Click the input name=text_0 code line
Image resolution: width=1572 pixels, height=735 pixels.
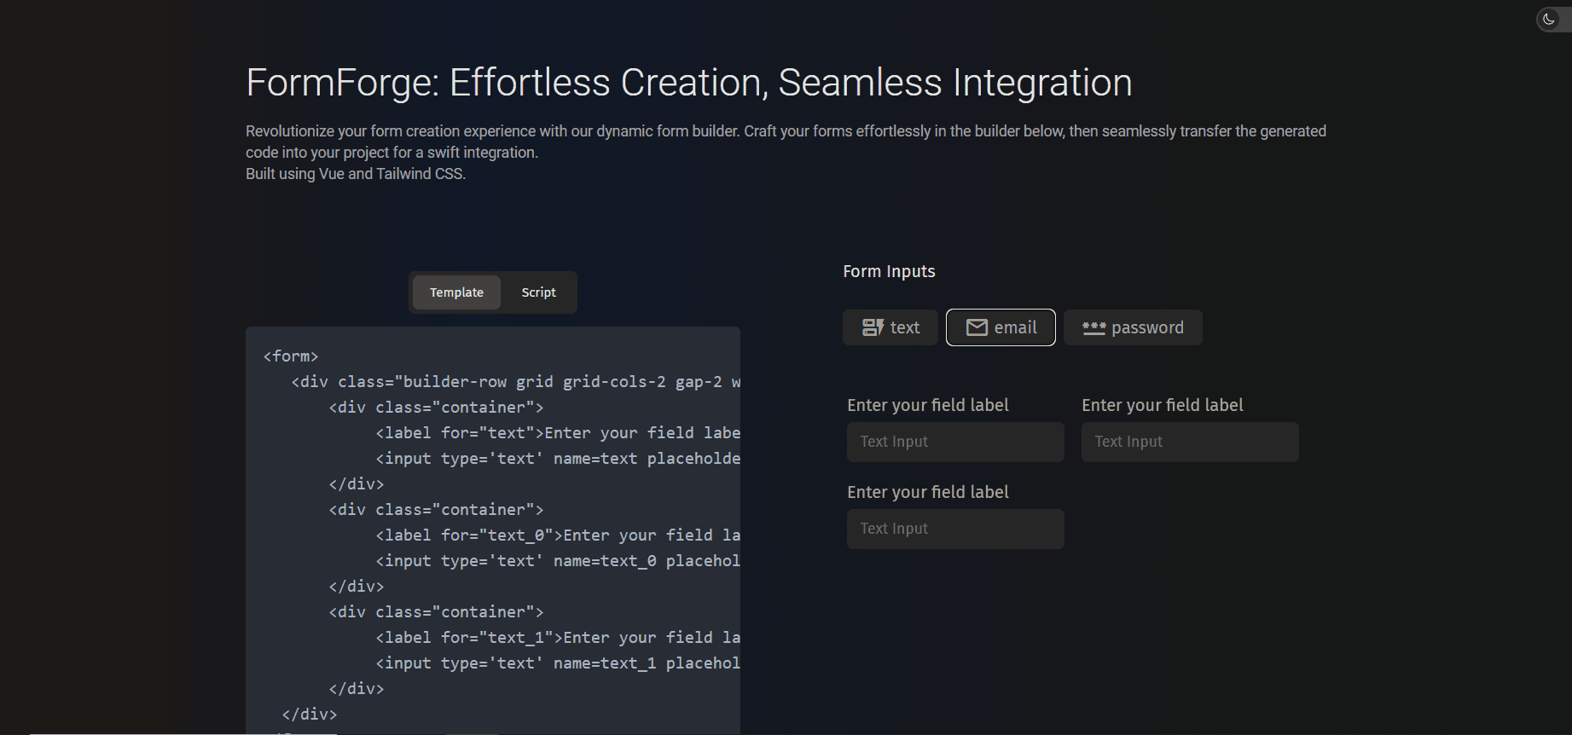click(558, 561)
